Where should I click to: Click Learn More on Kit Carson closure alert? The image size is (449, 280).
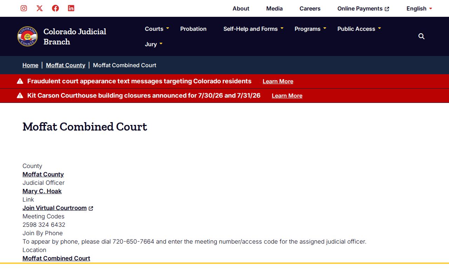point(287,96)
